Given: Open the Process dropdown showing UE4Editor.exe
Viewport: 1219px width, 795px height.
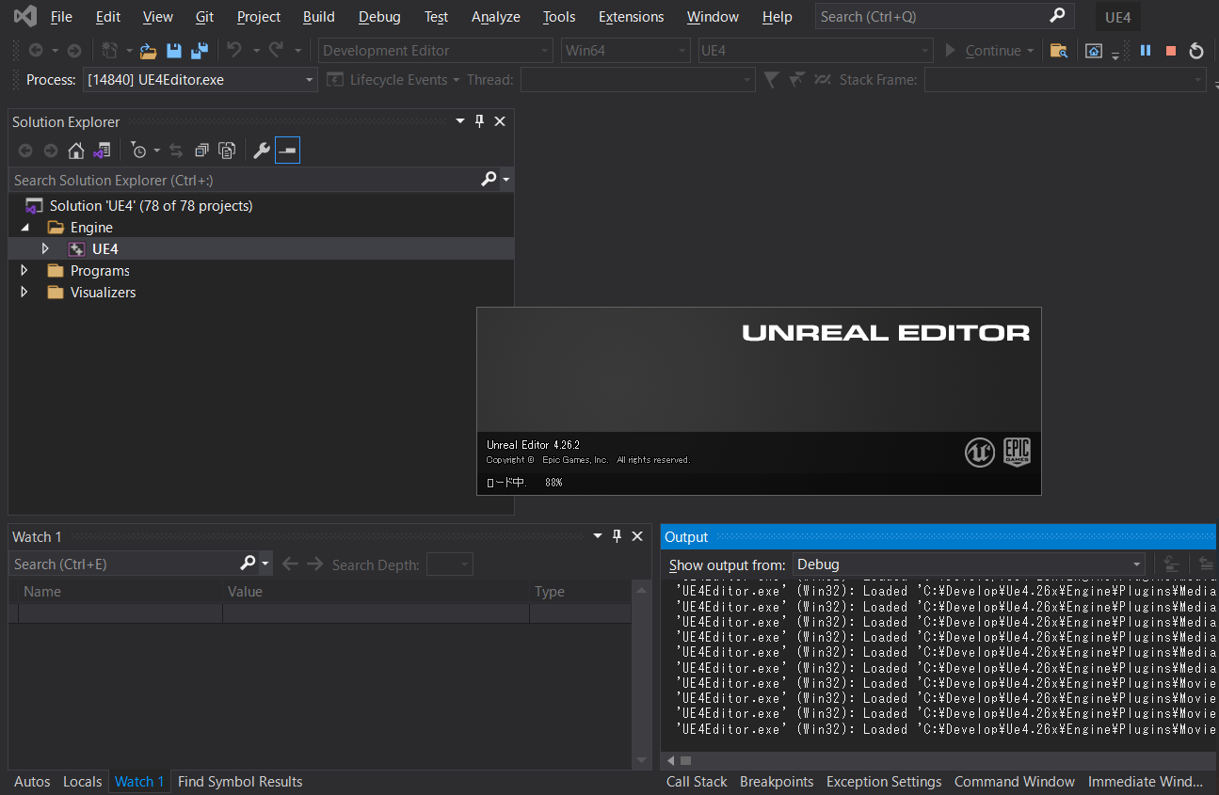Looking at the screenshot, I should tap(200, 80).
